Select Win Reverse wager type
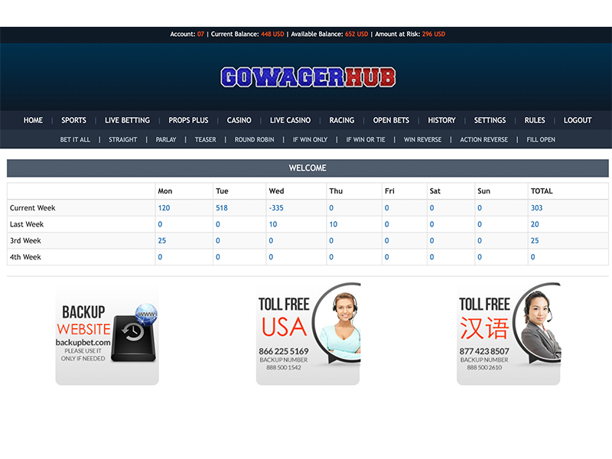Viewport: 612px width, 459px height. pyautogui.click(x=423, y=139)
